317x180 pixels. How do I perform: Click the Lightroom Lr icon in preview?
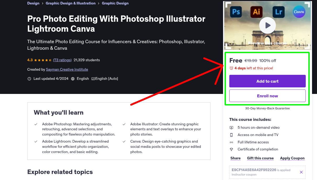pos(278,12)
